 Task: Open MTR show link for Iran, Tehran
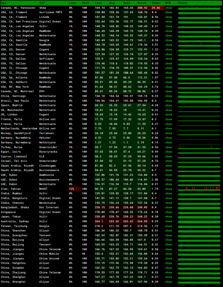pos(169,189)
